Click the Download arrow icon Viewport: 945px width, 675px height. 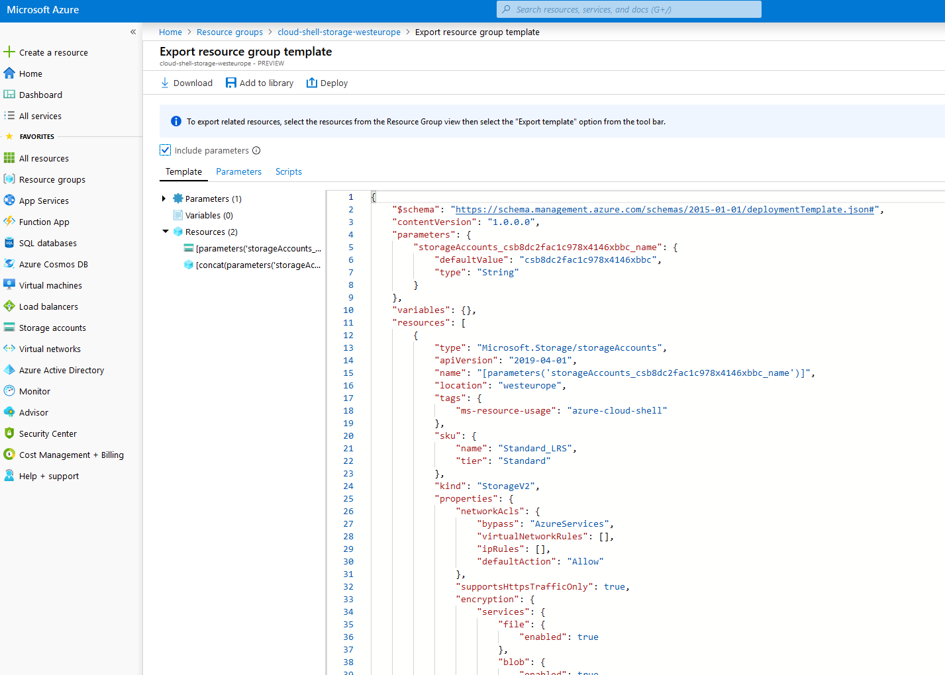click(165, 83)
